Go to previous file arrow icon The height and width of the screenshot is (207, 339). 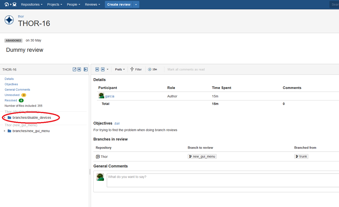[97, 70]
